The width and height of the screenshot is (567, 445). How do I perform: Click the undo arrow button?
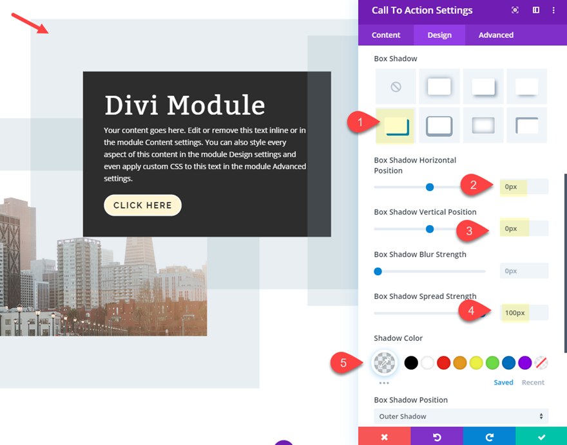[x=437, y=436]
